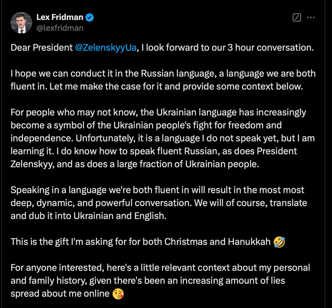Click the blue verified badge
The image size is (332, 308).
pos(91,17)
